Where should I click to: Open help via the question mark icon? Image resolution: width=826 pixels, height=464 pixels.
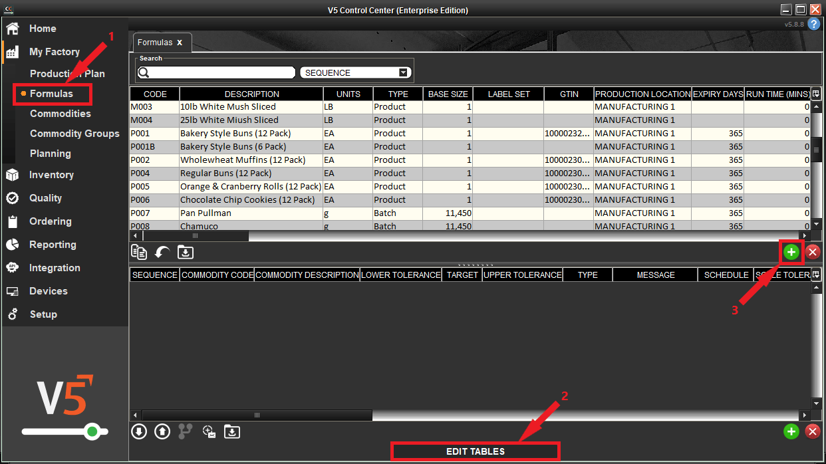pos(814,24)
